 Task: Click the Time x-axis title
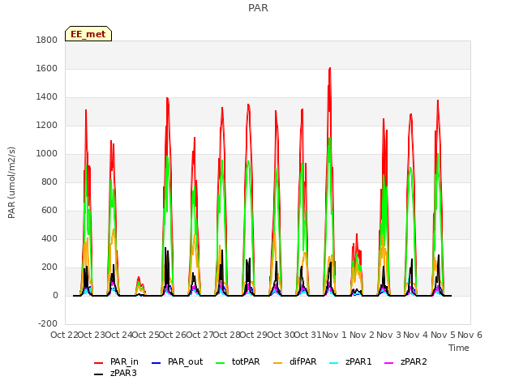click(x=459, y=348)
